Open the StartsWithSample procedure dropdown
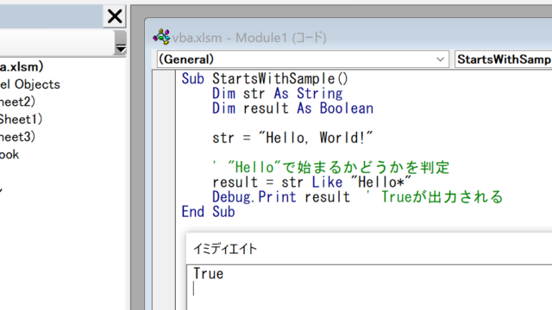This screenshot has width=552, height=310. point(504,59)
